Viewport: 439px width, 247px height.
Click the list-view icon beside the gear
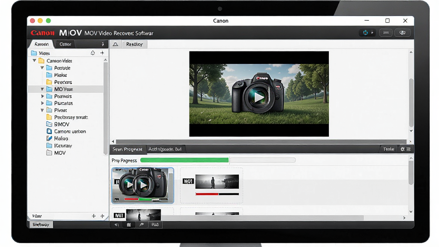409,149
